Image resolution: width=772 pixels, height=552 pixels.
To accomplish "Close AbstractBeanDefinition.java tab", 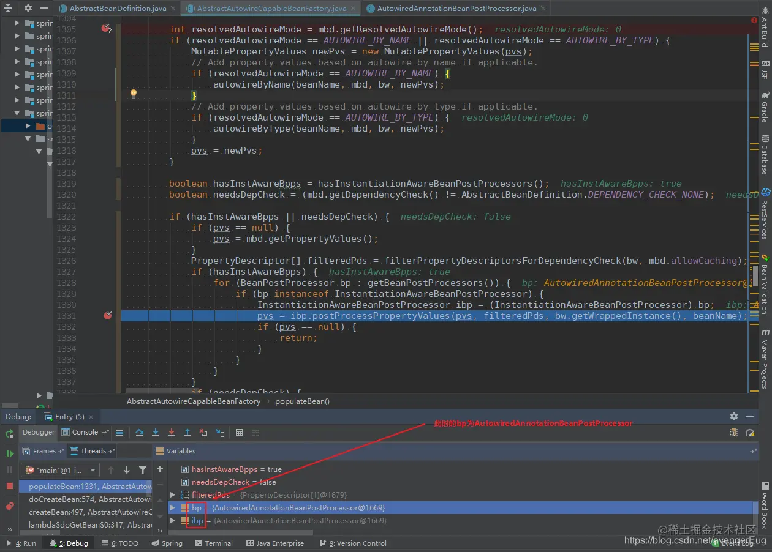I will click(173, 9).
